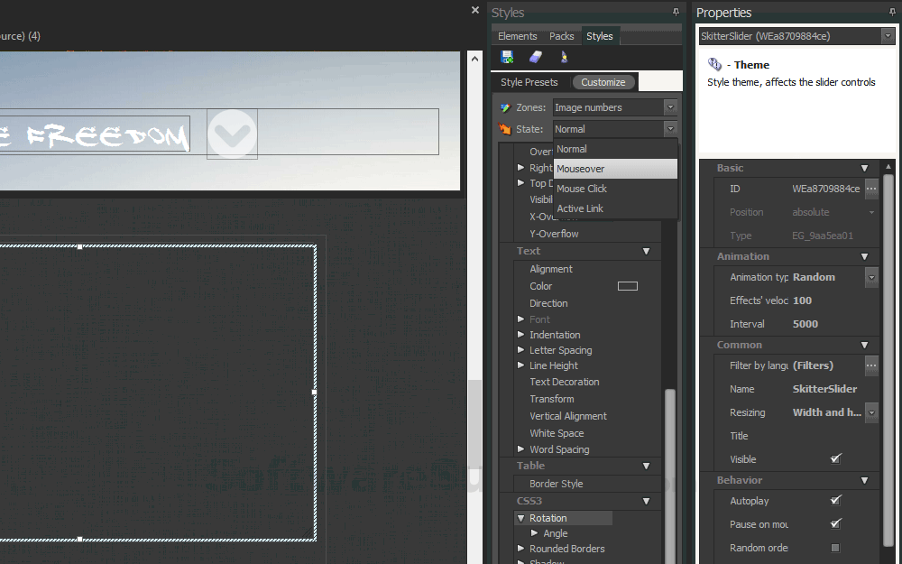Open the Customize tab
This screenshot has height=564, width=902.
click(603, 80)
